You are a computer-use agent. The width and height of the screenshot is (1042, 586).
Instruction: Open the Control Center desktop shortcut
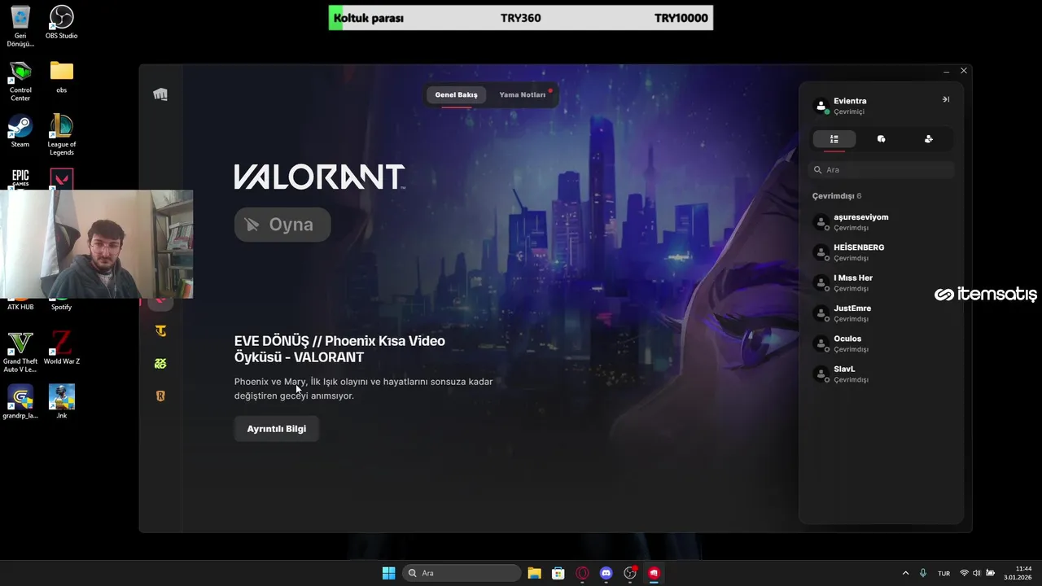tap(20, 81)
